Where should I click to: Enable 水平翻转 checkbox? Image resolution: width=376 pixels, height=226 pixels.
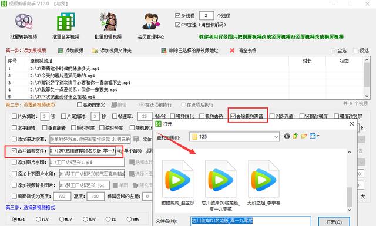pyautogui.click(x=14, y=128)
